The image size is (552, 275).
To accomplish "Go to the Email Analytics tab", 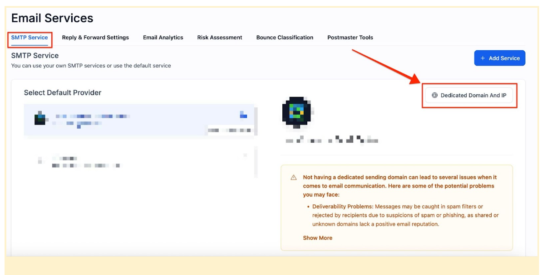I will (163, 38).
